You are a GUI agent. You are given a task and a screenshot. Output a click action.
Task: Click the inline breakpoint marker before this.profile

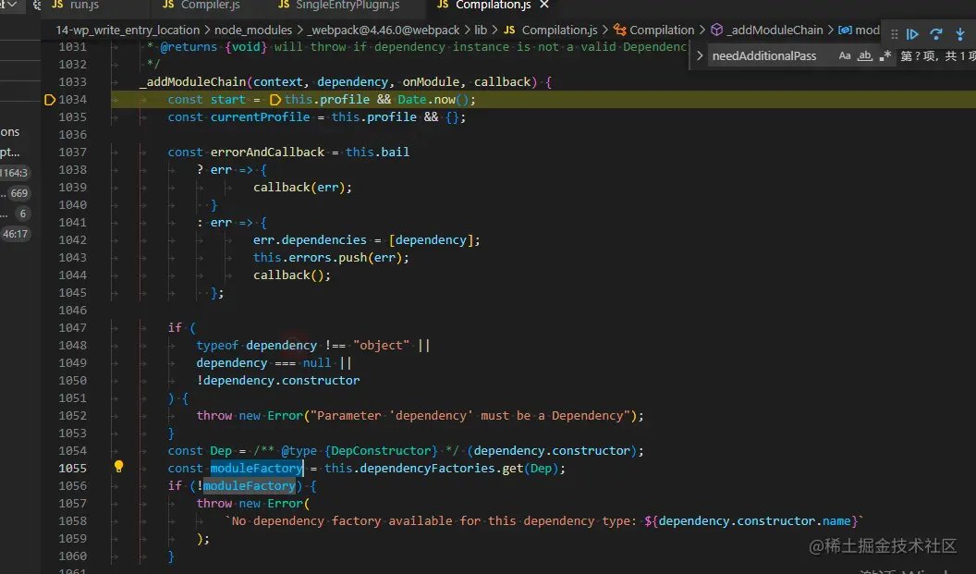point(275,100)
